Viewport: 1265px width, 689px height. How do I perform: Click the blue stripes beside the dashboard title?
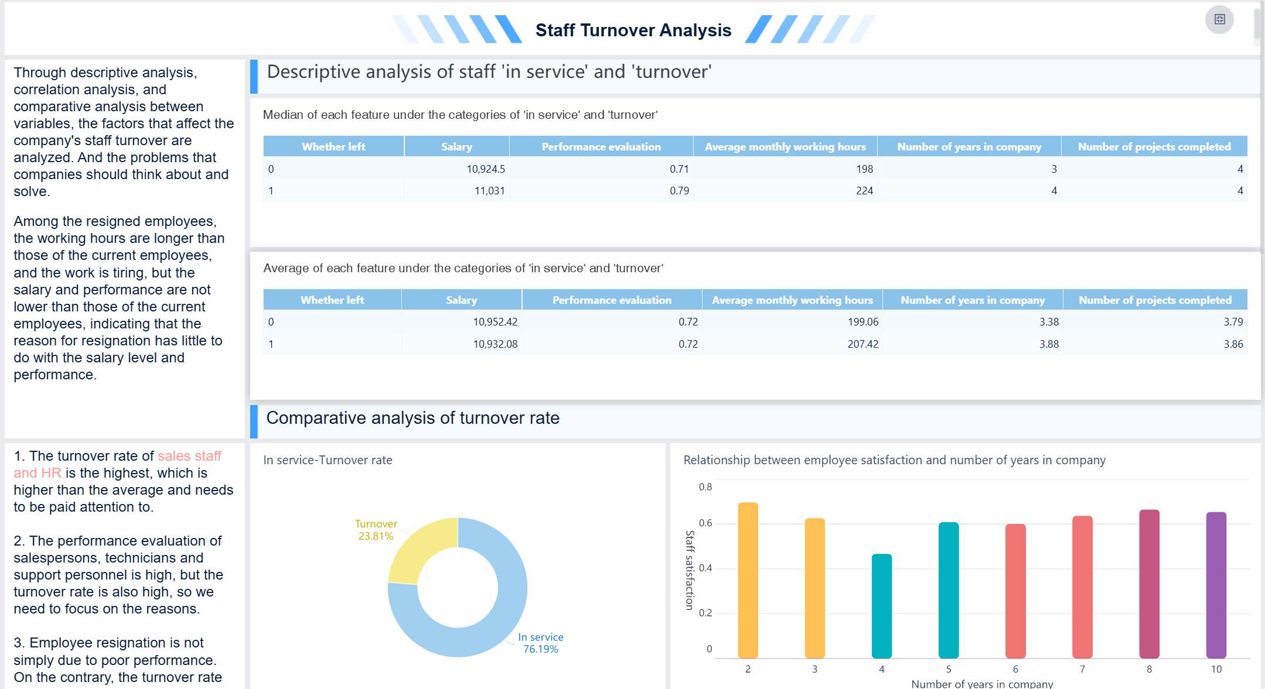coord(457,27)
